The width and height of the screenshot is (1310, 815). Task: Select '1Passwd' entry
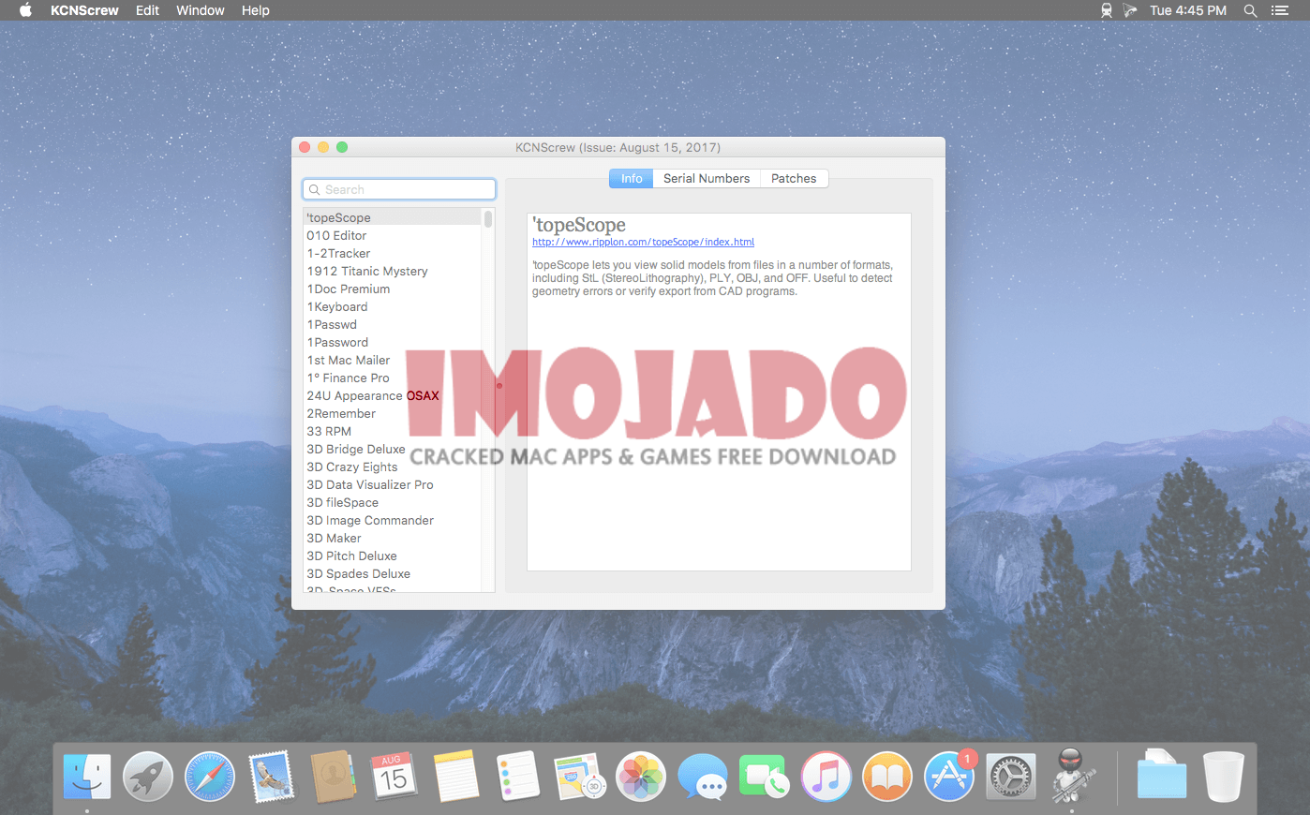click(x=392, y=324)
